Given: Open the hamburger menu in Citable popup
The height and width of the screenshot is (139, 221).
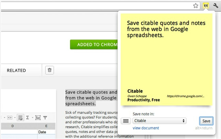Looking at the screenshot, I should pyautogui.click(x=126, y=121).
